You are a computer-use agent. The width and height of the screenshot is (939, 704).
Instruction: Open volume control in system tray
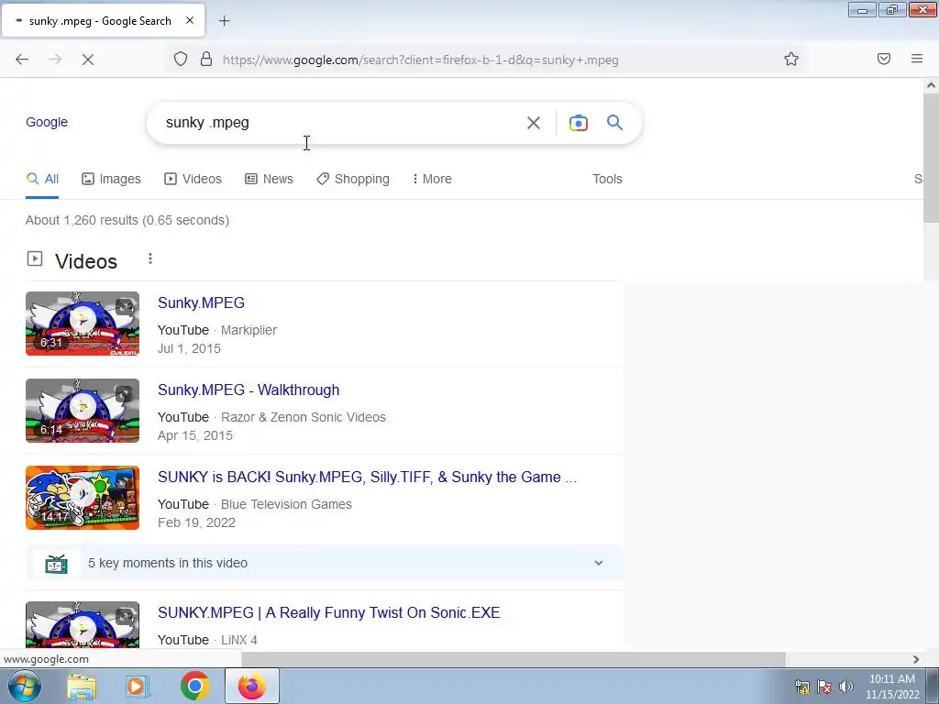point(846,687)
